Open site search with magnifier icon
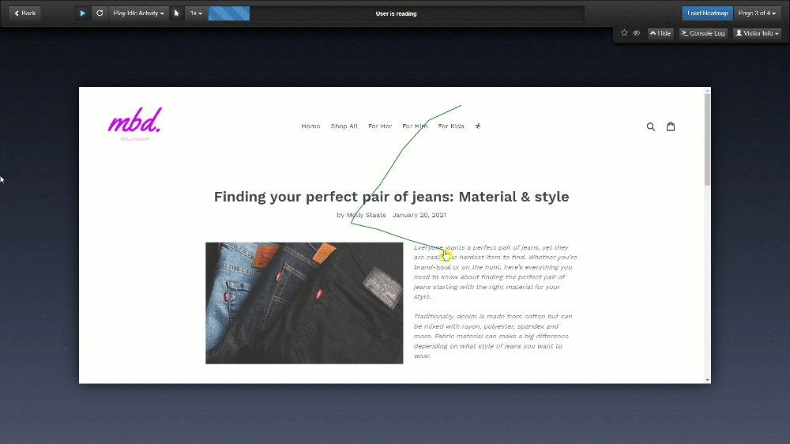The image size is (790, 444). [x=651, y=126]
